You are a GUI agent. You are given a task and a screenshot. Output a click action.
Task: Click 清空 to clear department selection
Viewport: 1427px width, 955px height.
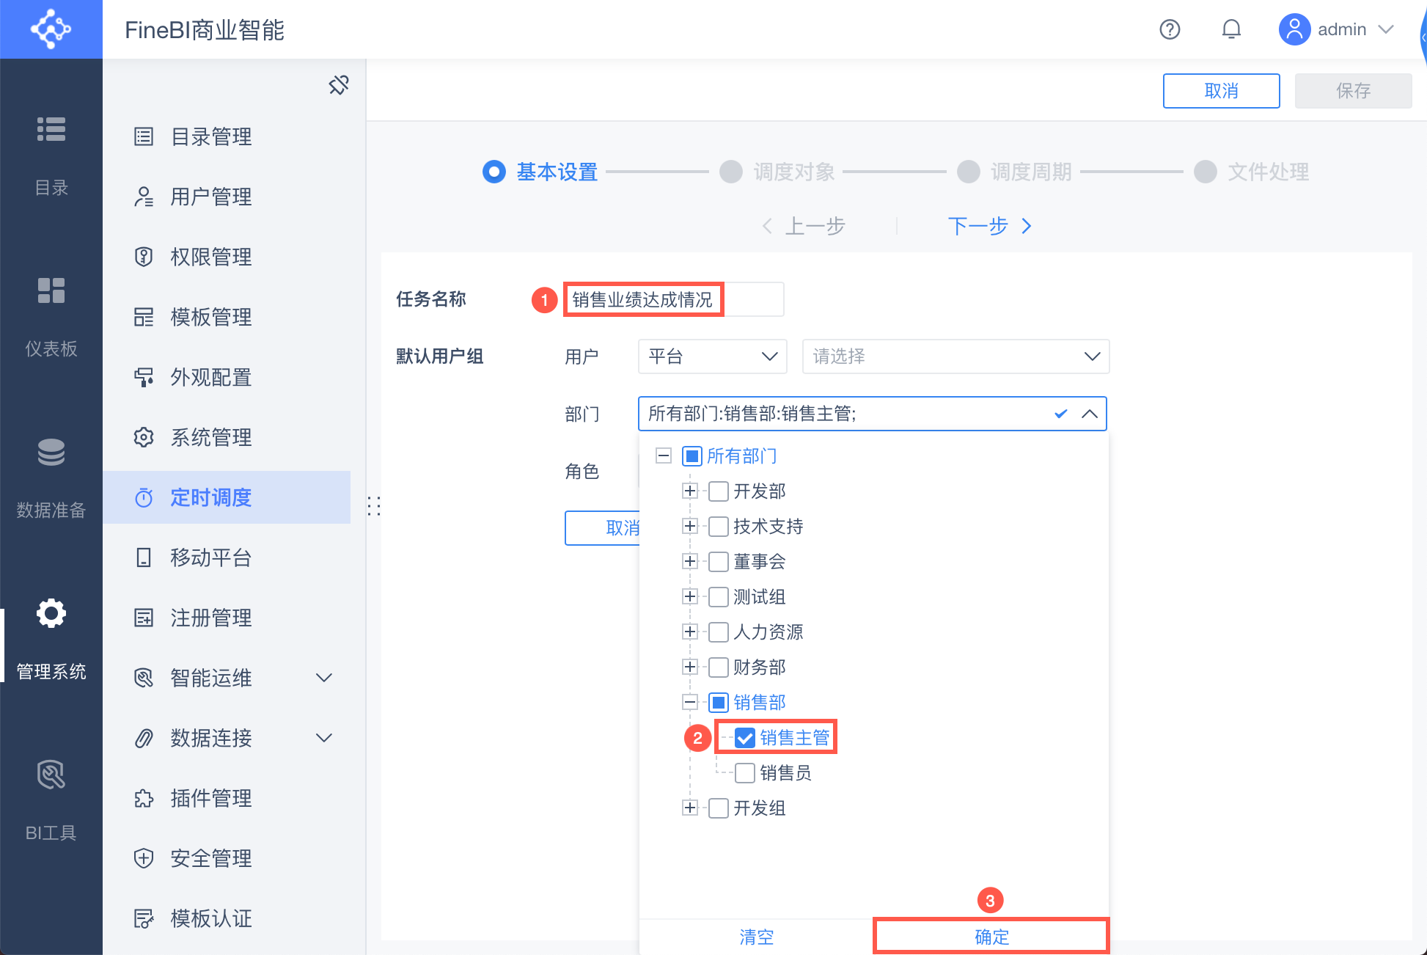(x=756, y=937)
